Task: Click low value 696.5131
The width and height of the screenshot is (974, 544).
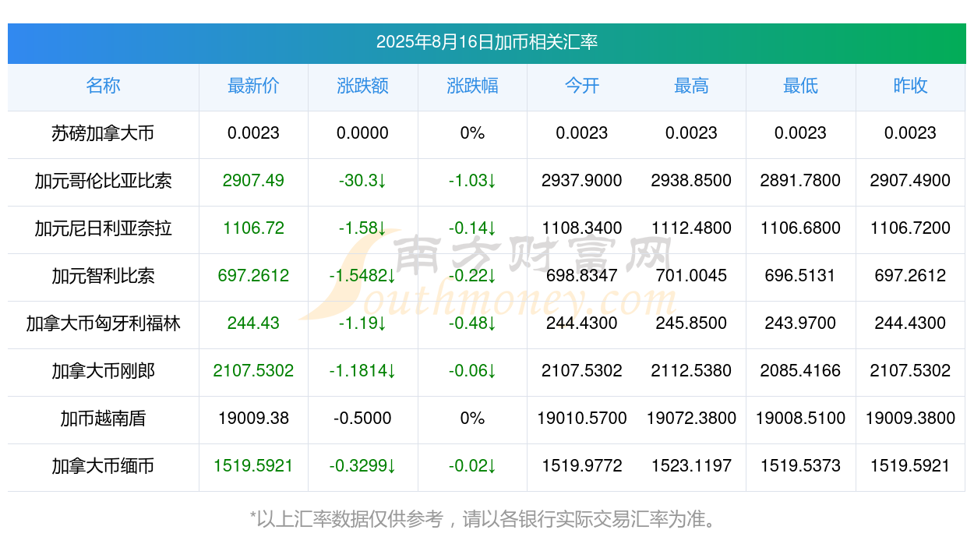Action: pyautogui.click(x=801, y=276)
